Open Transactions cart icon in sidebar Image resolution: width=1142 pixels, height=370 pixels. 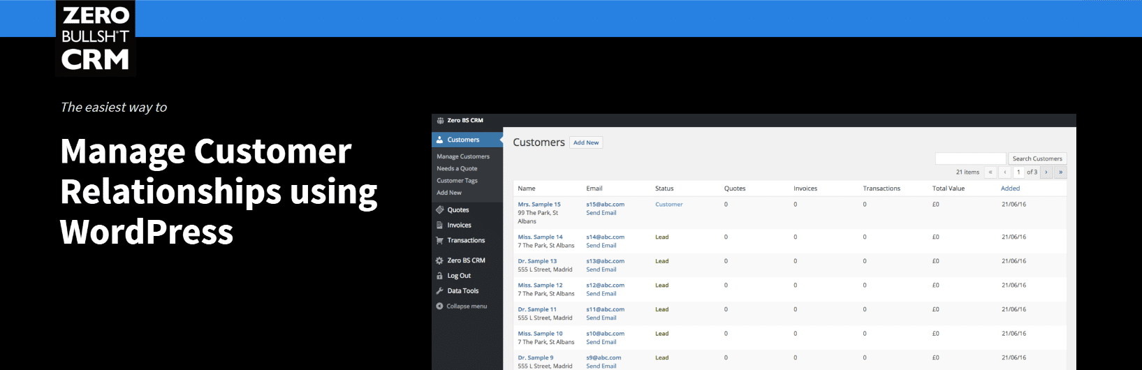pyautogui.click(x=440, y=241)
